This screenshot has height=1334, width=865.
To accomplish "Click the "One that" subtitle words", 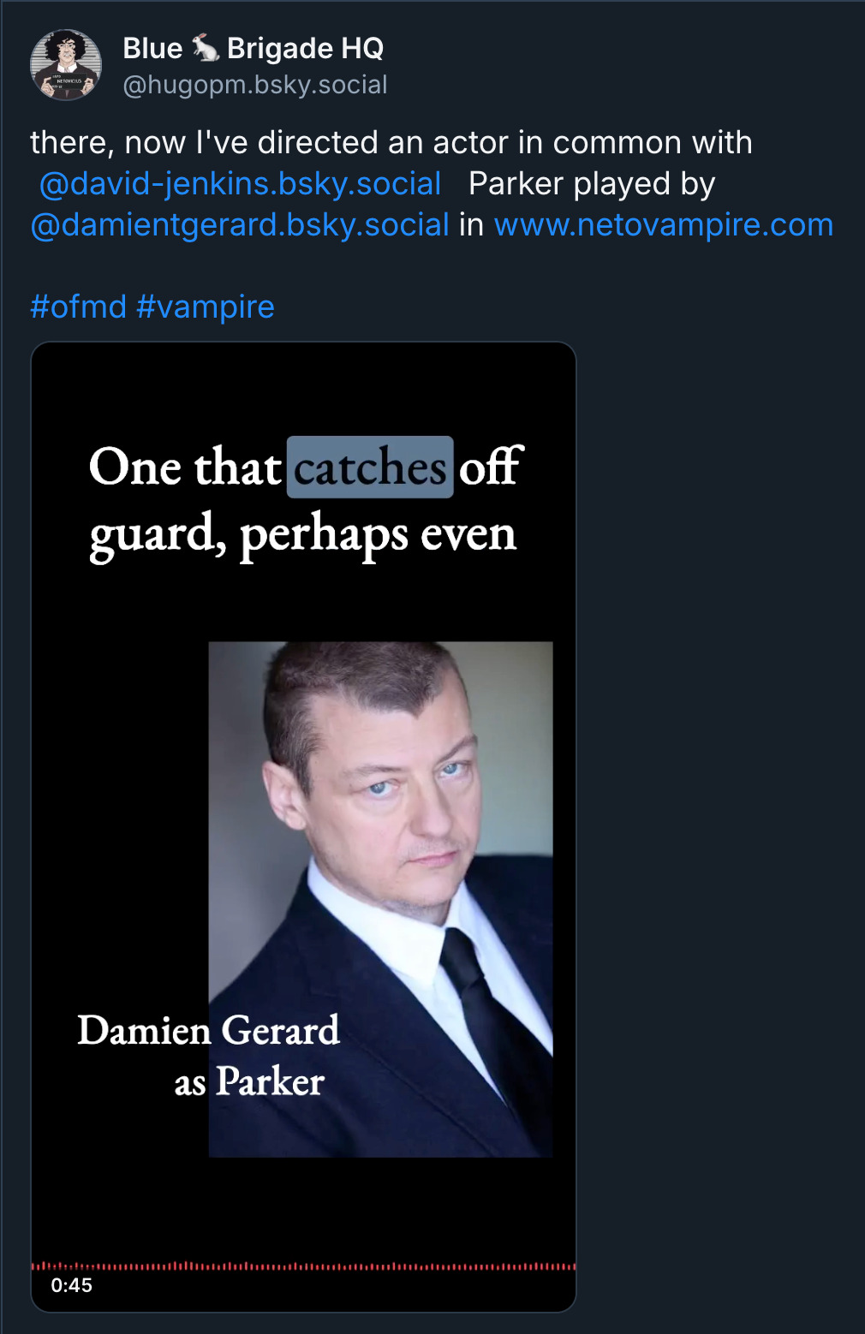I will [185, 467].
